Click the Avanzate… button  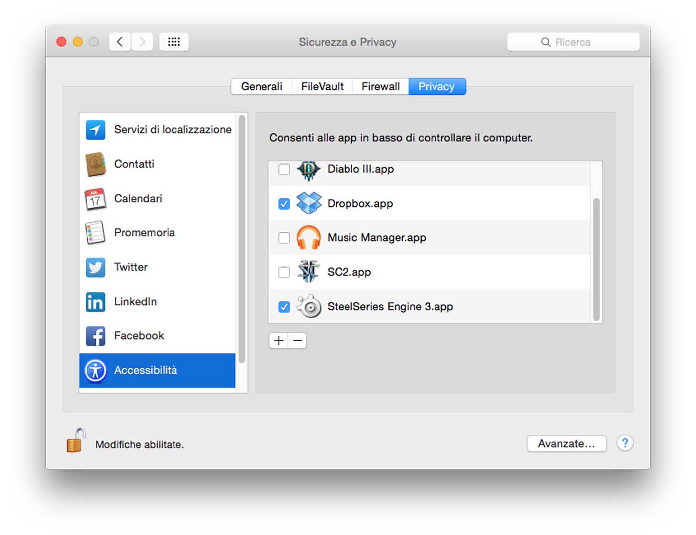[567, 443]
